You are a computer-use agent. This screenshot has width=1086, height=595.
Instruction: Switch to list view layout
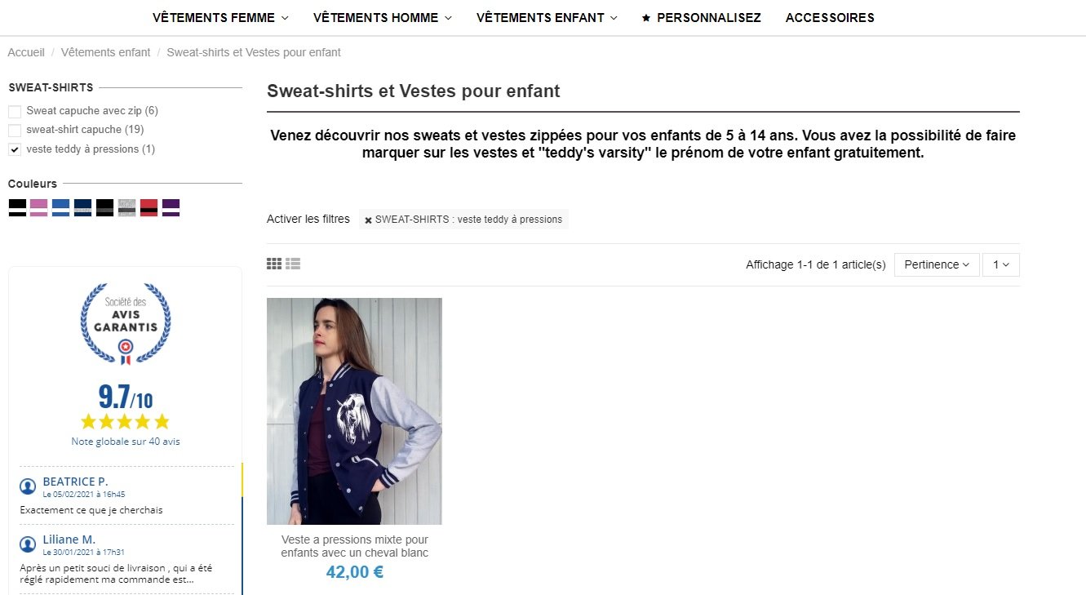293,264
